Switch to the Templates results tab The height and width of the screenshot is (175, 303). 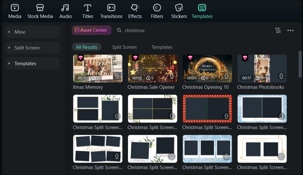click(162, 47)
